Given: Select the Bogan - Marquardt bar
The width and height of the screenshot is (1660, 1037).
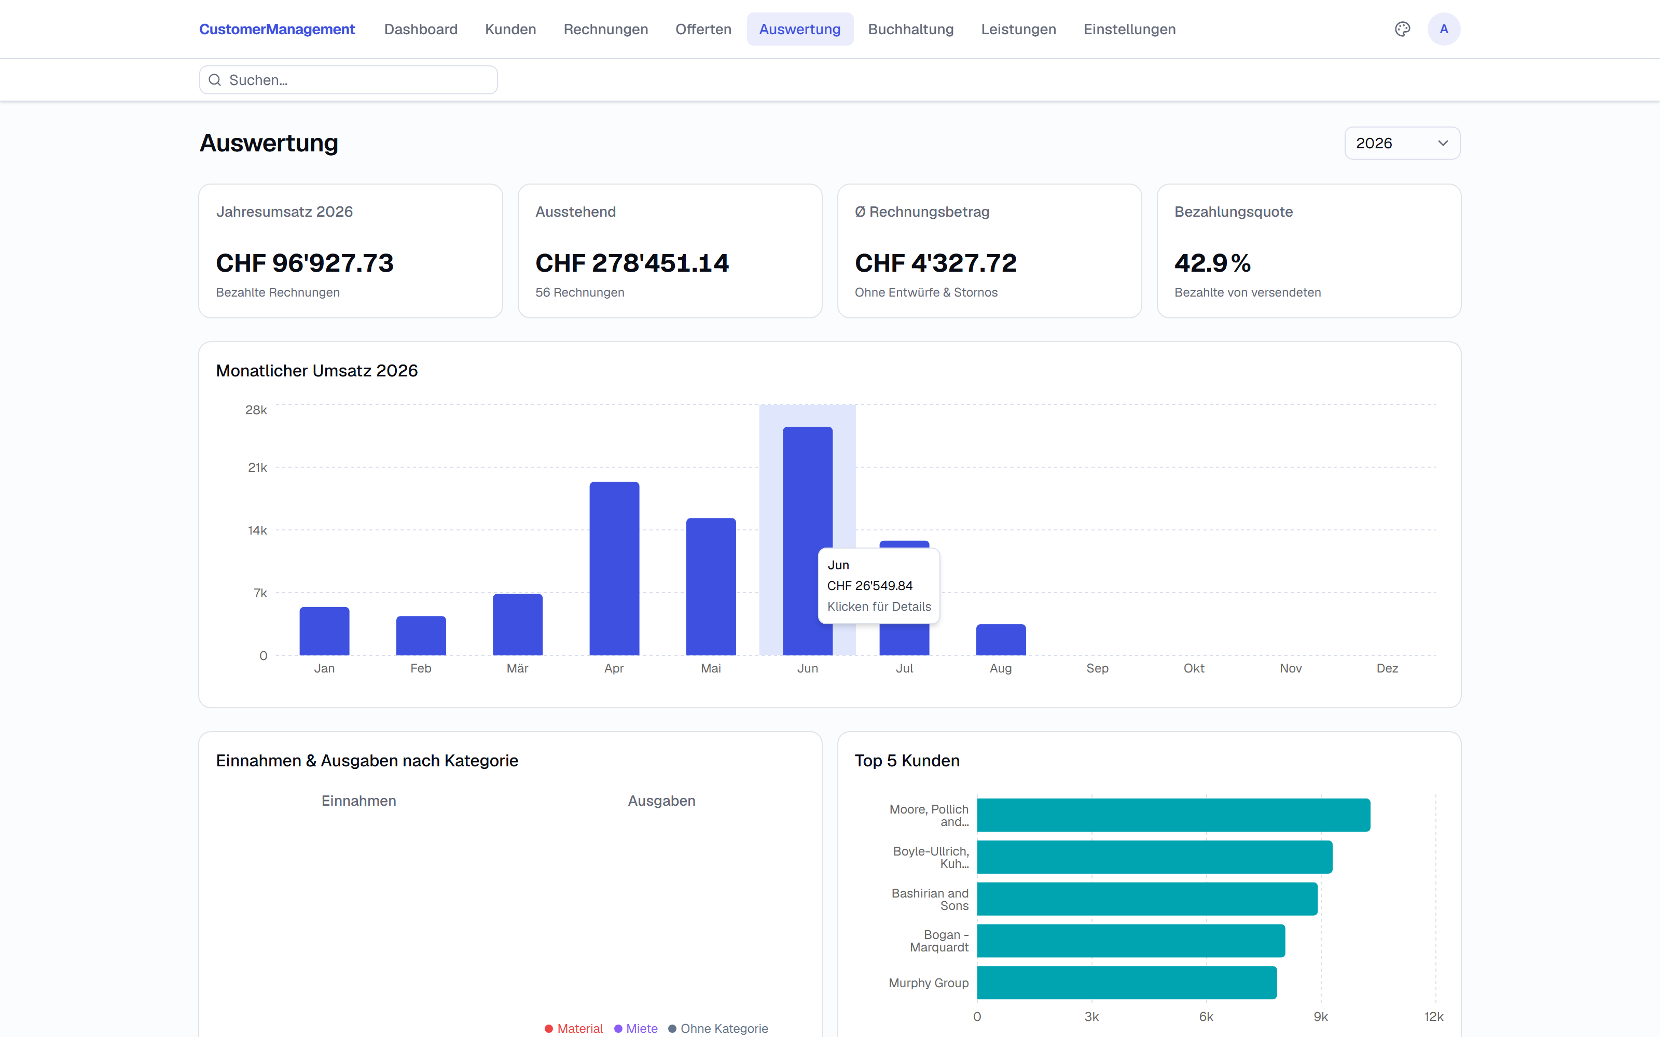Looking at the screenshot, I should [1131, 941].
